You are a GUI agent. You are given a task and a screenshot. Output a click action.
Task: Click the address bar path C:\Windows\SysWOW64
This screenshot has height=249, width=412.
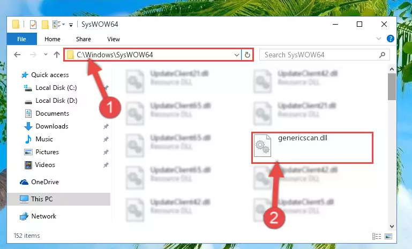pyautogui.click(x=115, y=55)
